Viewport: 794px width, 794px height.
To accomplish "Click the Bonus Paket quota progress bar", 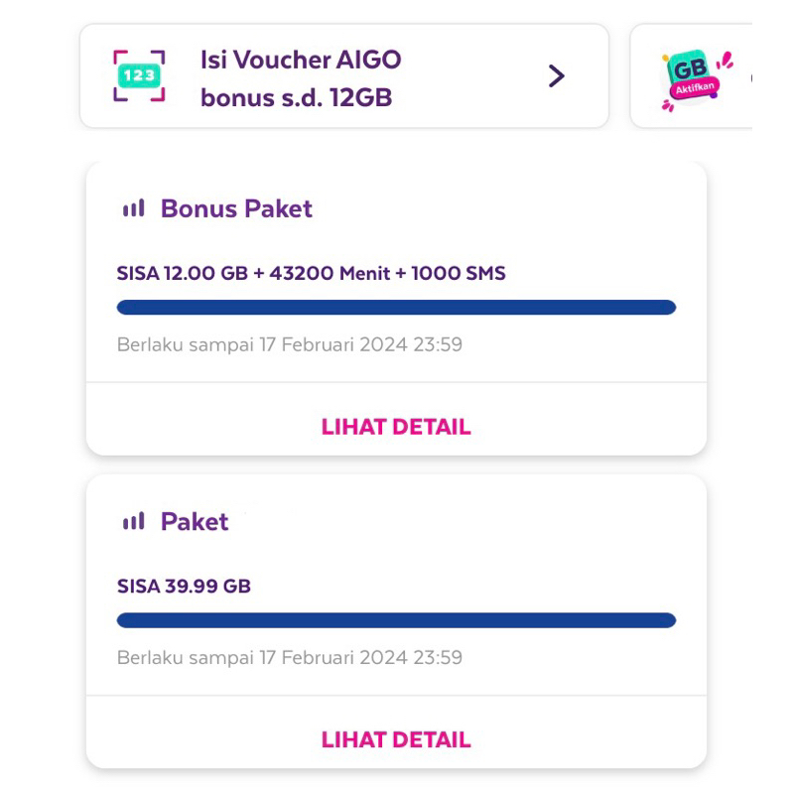I will point(396,308).
